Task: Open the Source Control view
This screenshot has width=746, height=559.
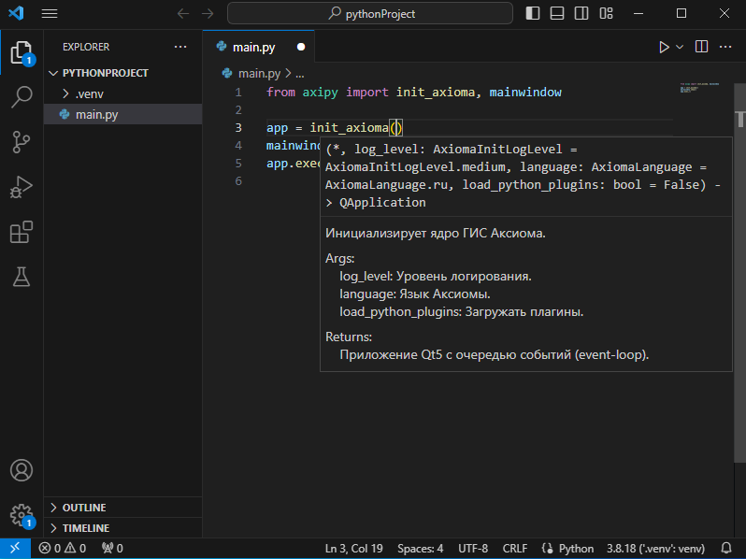Action: pos(22,142)
